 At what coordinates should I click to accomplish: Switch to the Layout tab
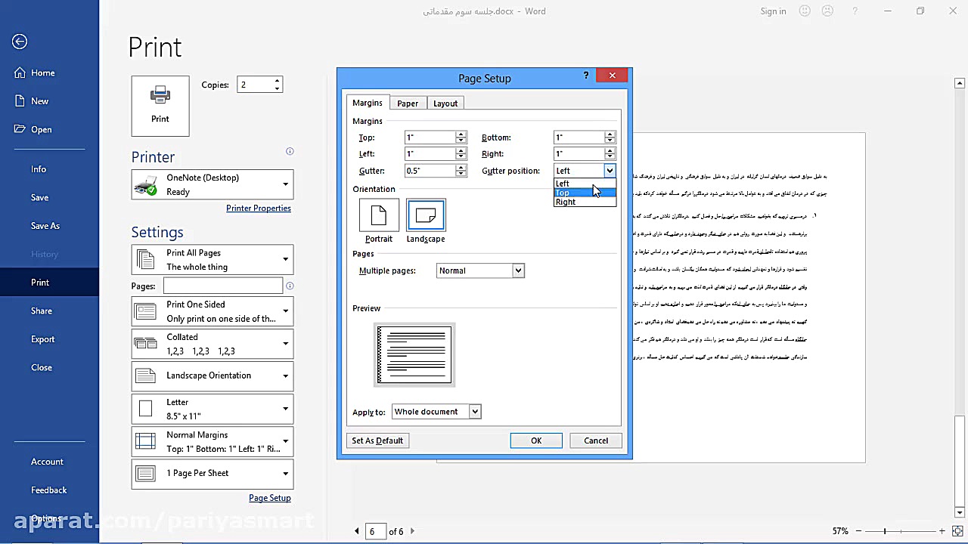[445, 104]
